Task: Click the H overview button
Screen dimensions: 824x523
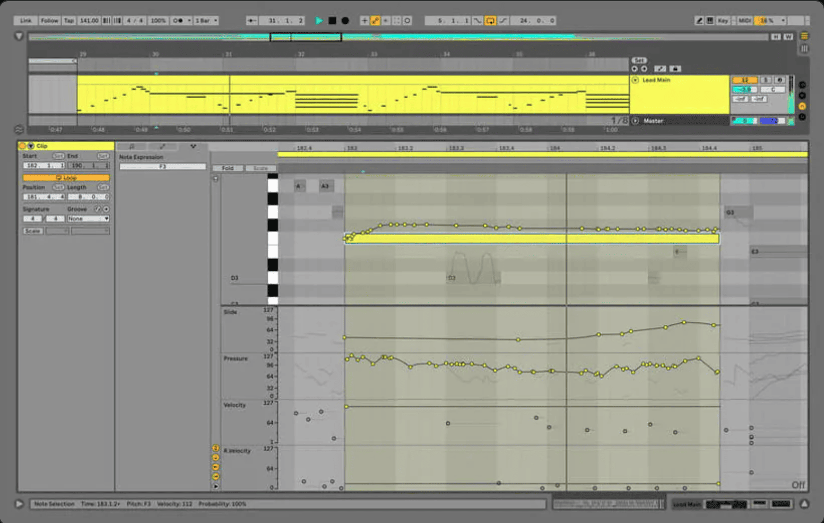Action: [776, 37]
